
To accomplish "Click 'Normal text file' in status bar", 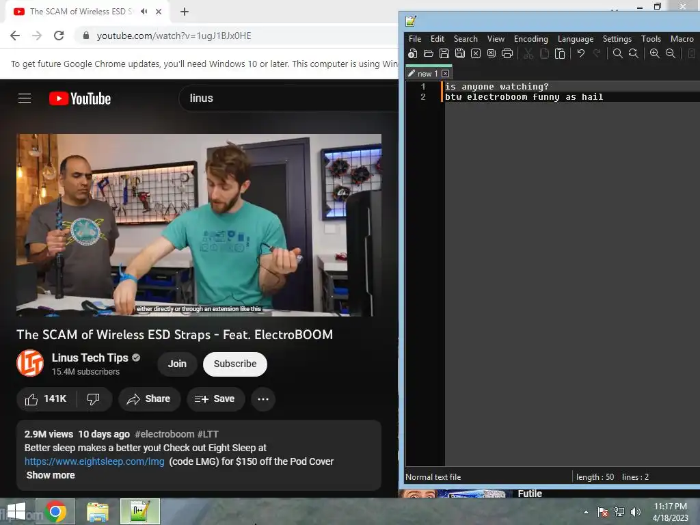I will click(433, 476).
